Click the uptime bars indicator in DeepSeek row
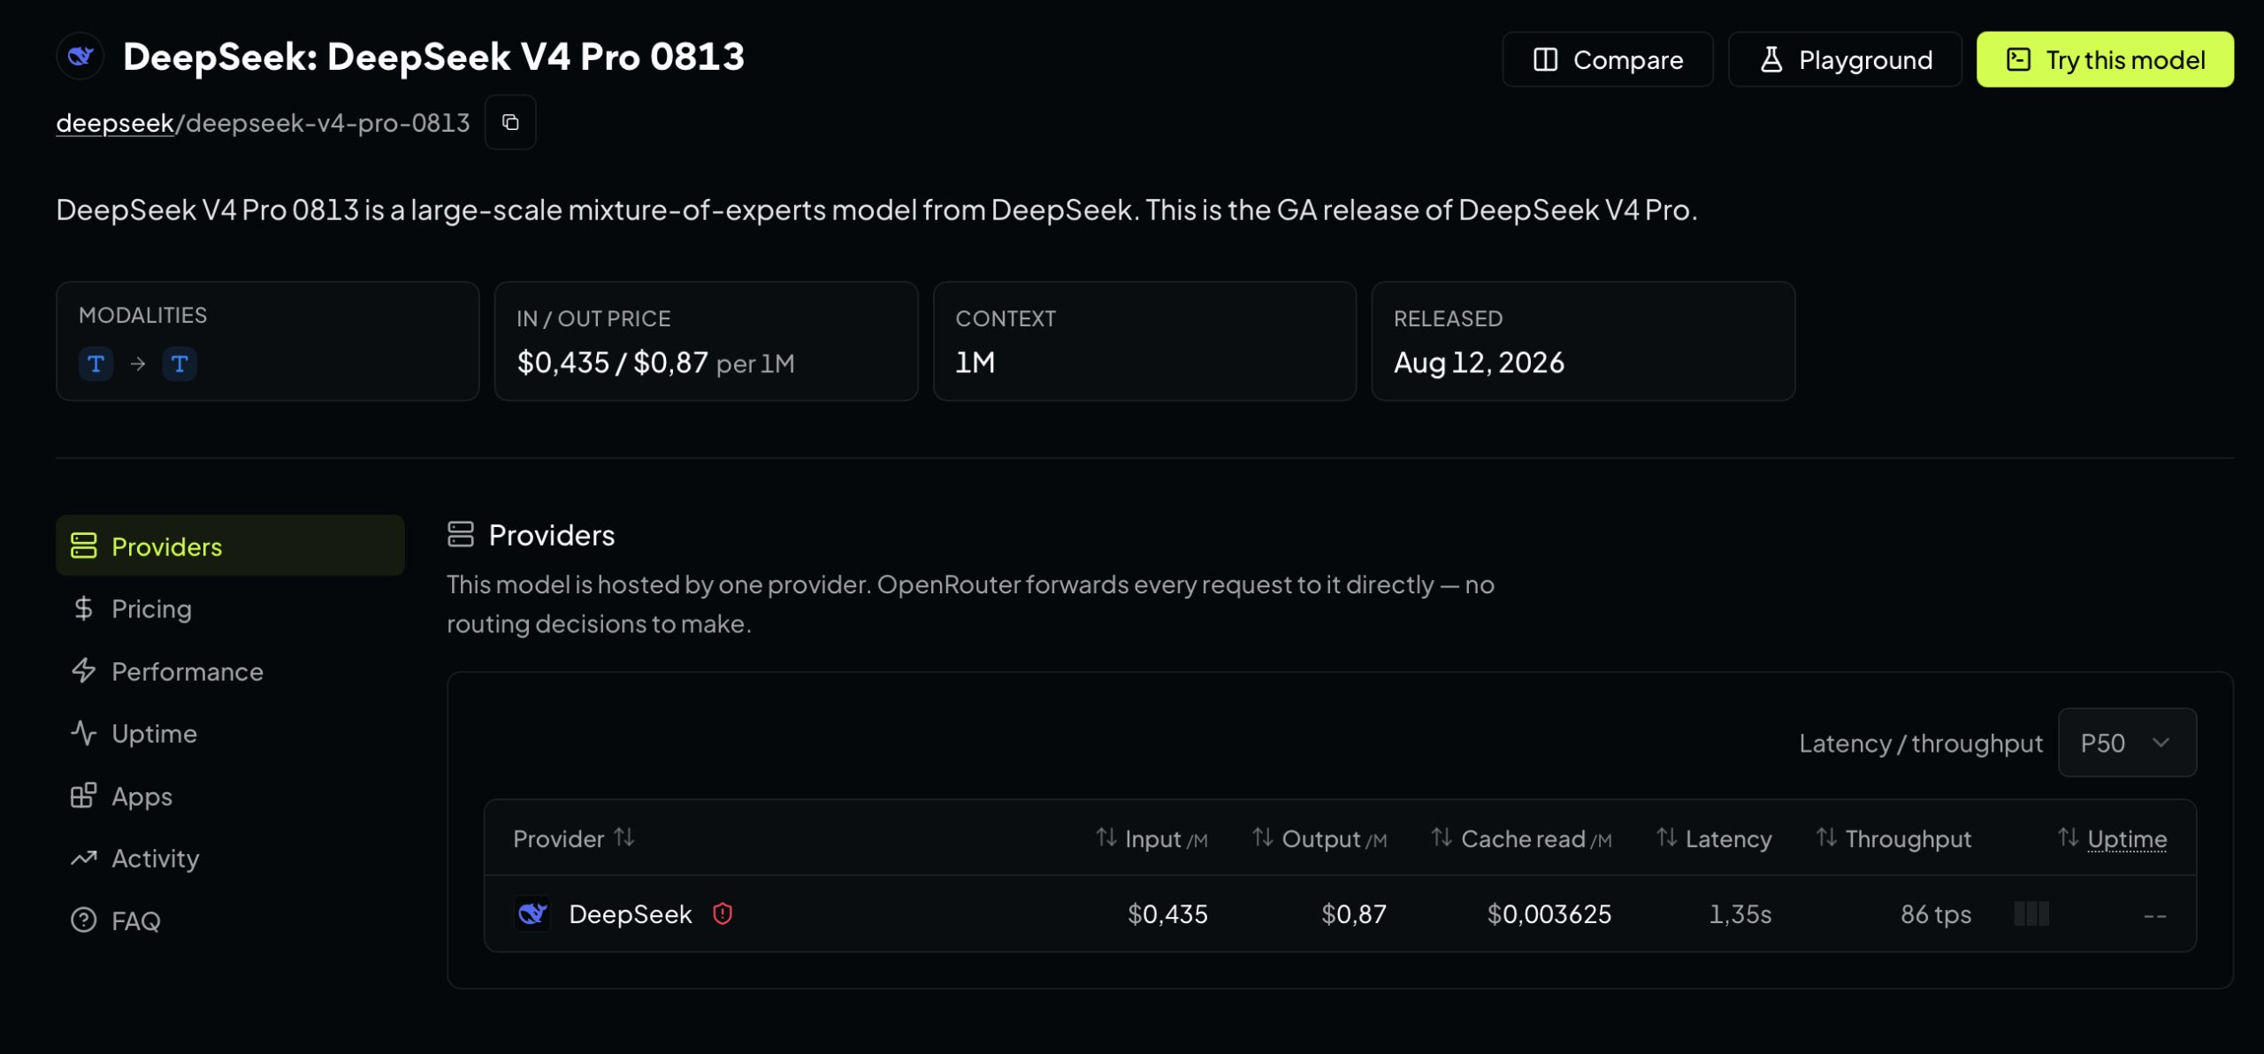 click(x=2031, y=913)
